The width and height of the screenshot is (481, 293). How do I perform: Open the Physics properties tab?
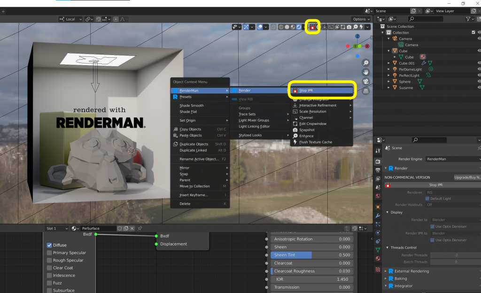pyautogui.click(x=378, y=232)
